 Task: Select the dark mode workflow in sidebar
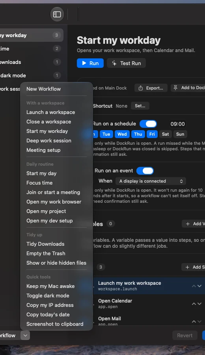[32, 75]
